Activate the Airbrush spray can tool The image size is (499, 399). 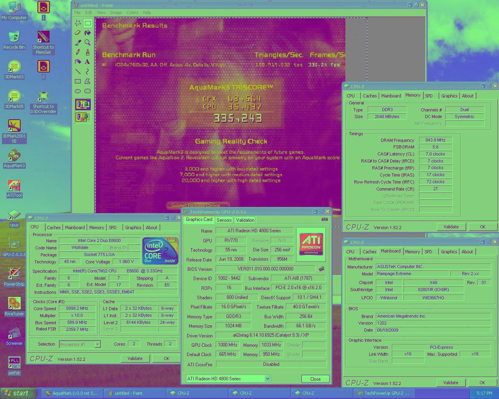pyautogui.click(x=78, y=62)
